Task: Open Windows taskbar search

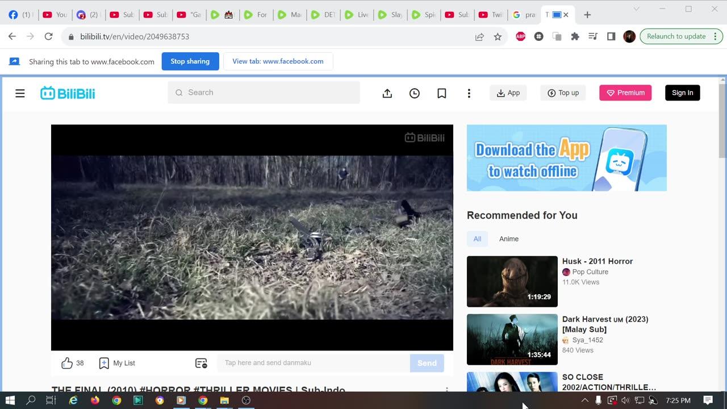Action: 31,400
